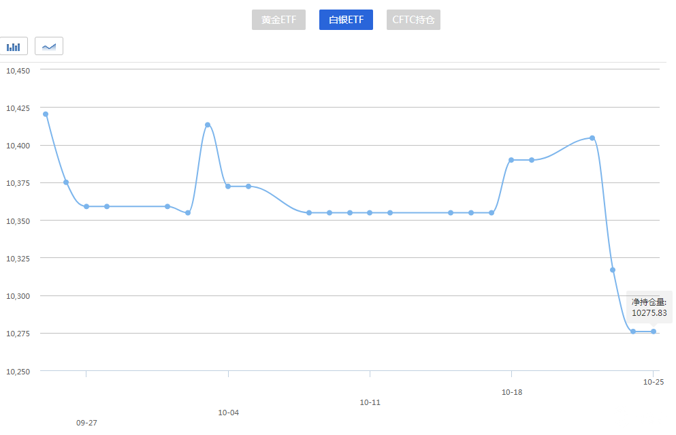The width and height of the screenshot is (676, 435).
Task: Click the 10-11 axis date label
Action: click(x=370, y=402)
